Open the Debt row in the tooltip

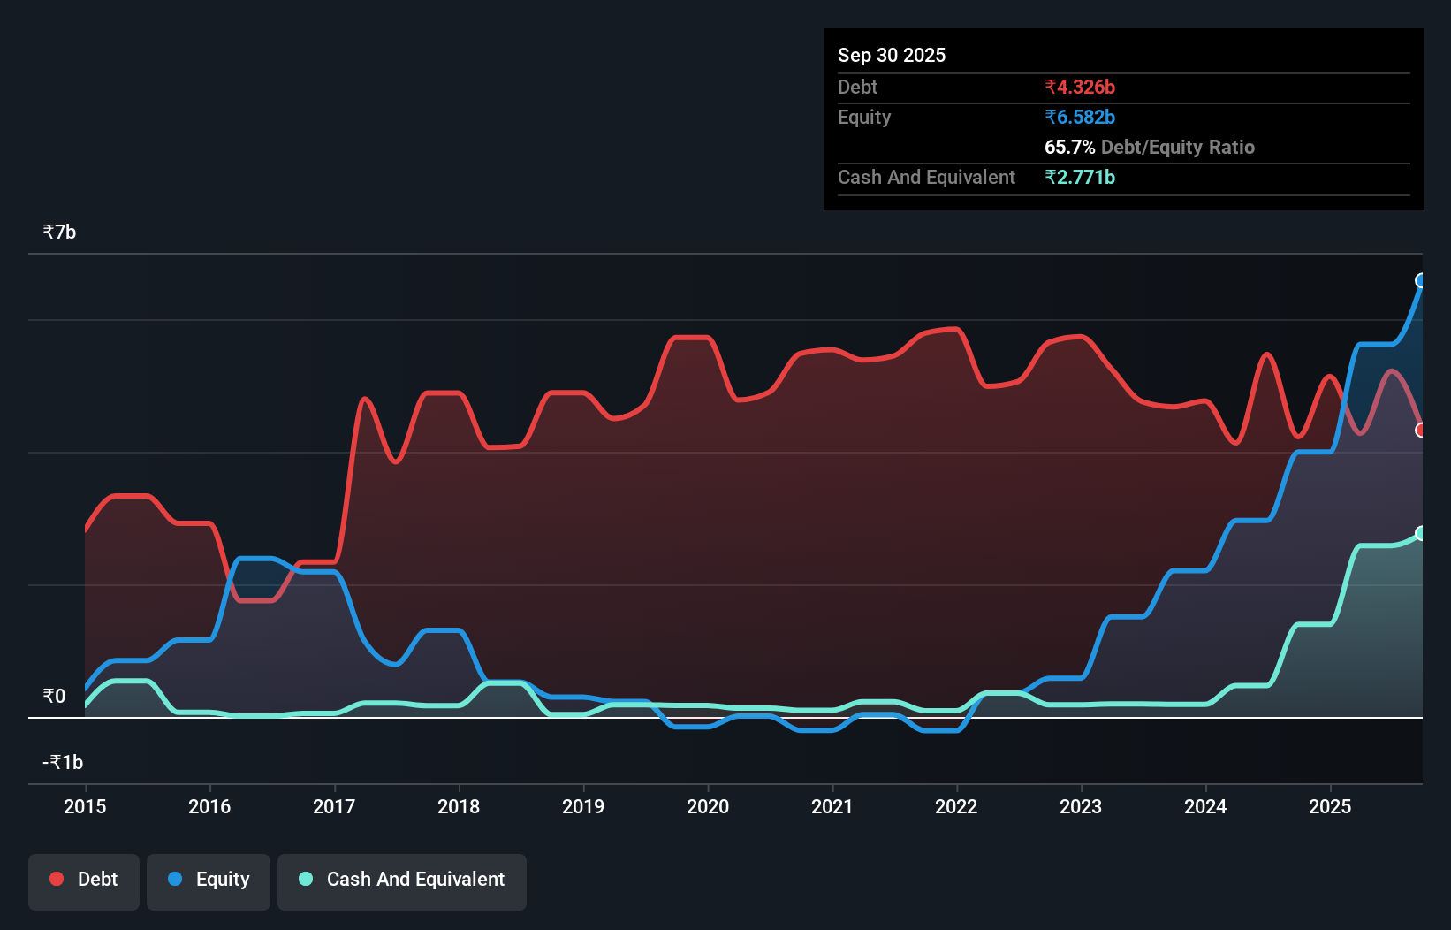(857, 87)
